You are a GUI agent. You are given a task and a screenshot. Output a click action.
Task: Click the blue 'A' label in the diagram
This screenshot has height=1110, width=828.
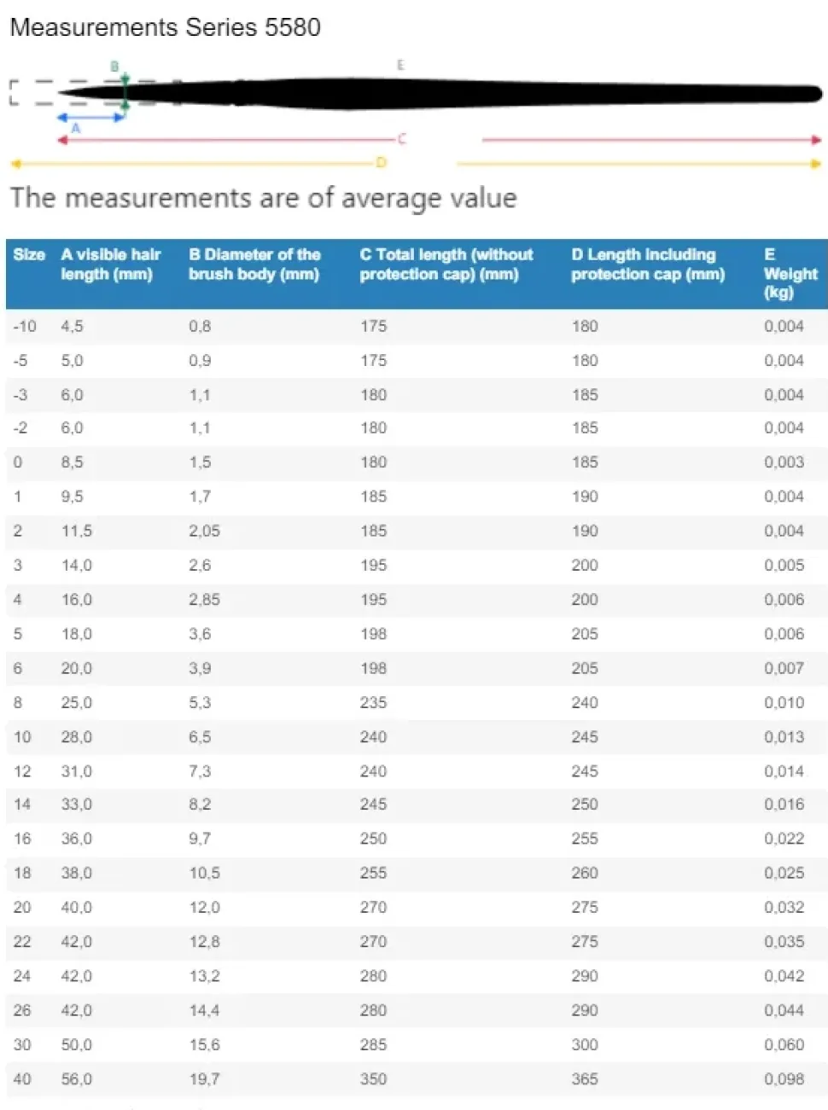pos(76,128)
